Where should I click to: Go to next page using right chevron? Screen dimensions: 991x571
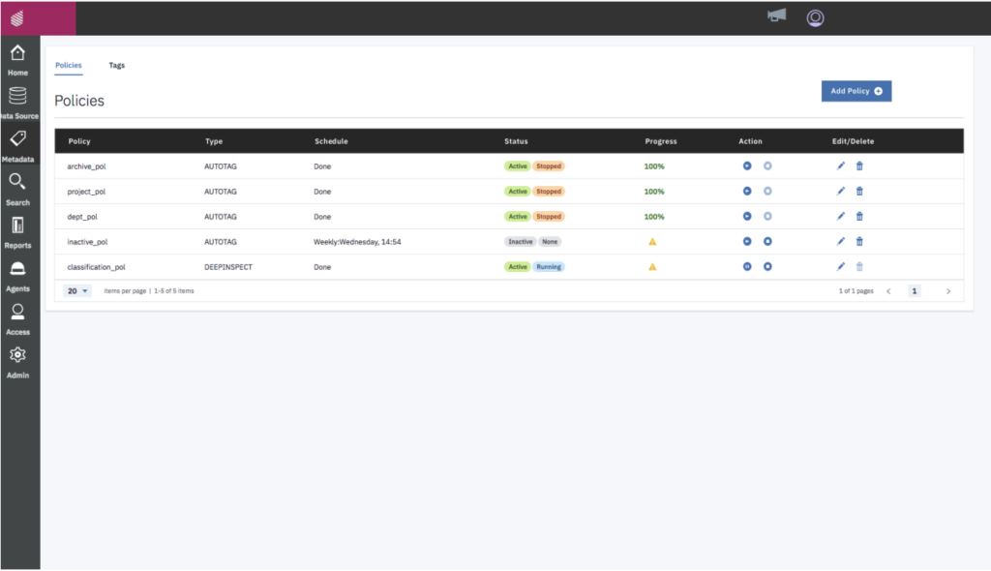(x=948, y=290)
